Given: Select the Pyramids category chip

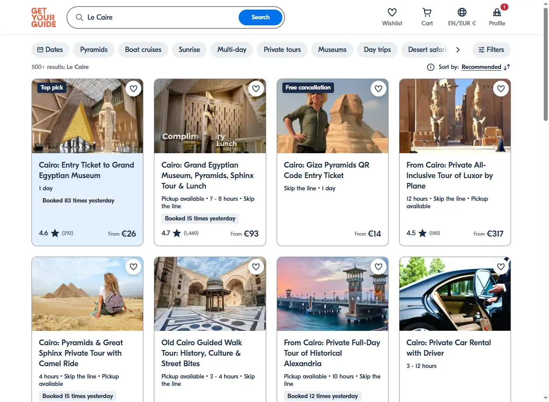Looking at the screenshot, I should pyautogui.click(x=94, y=50).
